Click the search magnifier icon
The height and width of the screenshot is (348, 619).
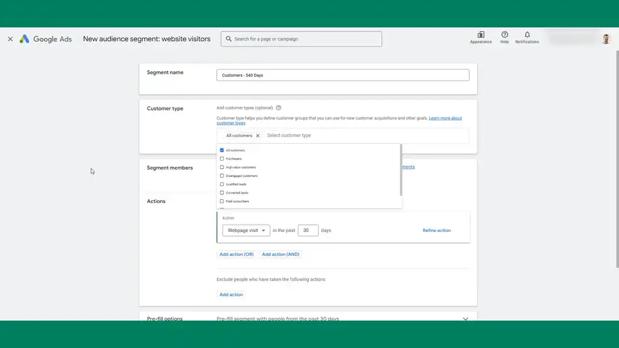[228, 39]
